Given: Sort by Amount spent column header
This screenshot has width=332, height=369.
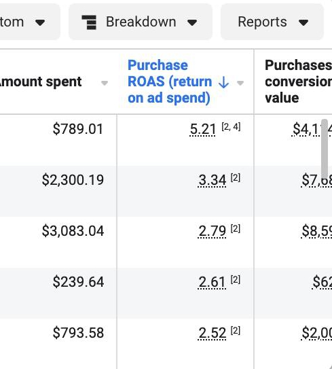Looking at the screenshot, I should pos(41,82).
